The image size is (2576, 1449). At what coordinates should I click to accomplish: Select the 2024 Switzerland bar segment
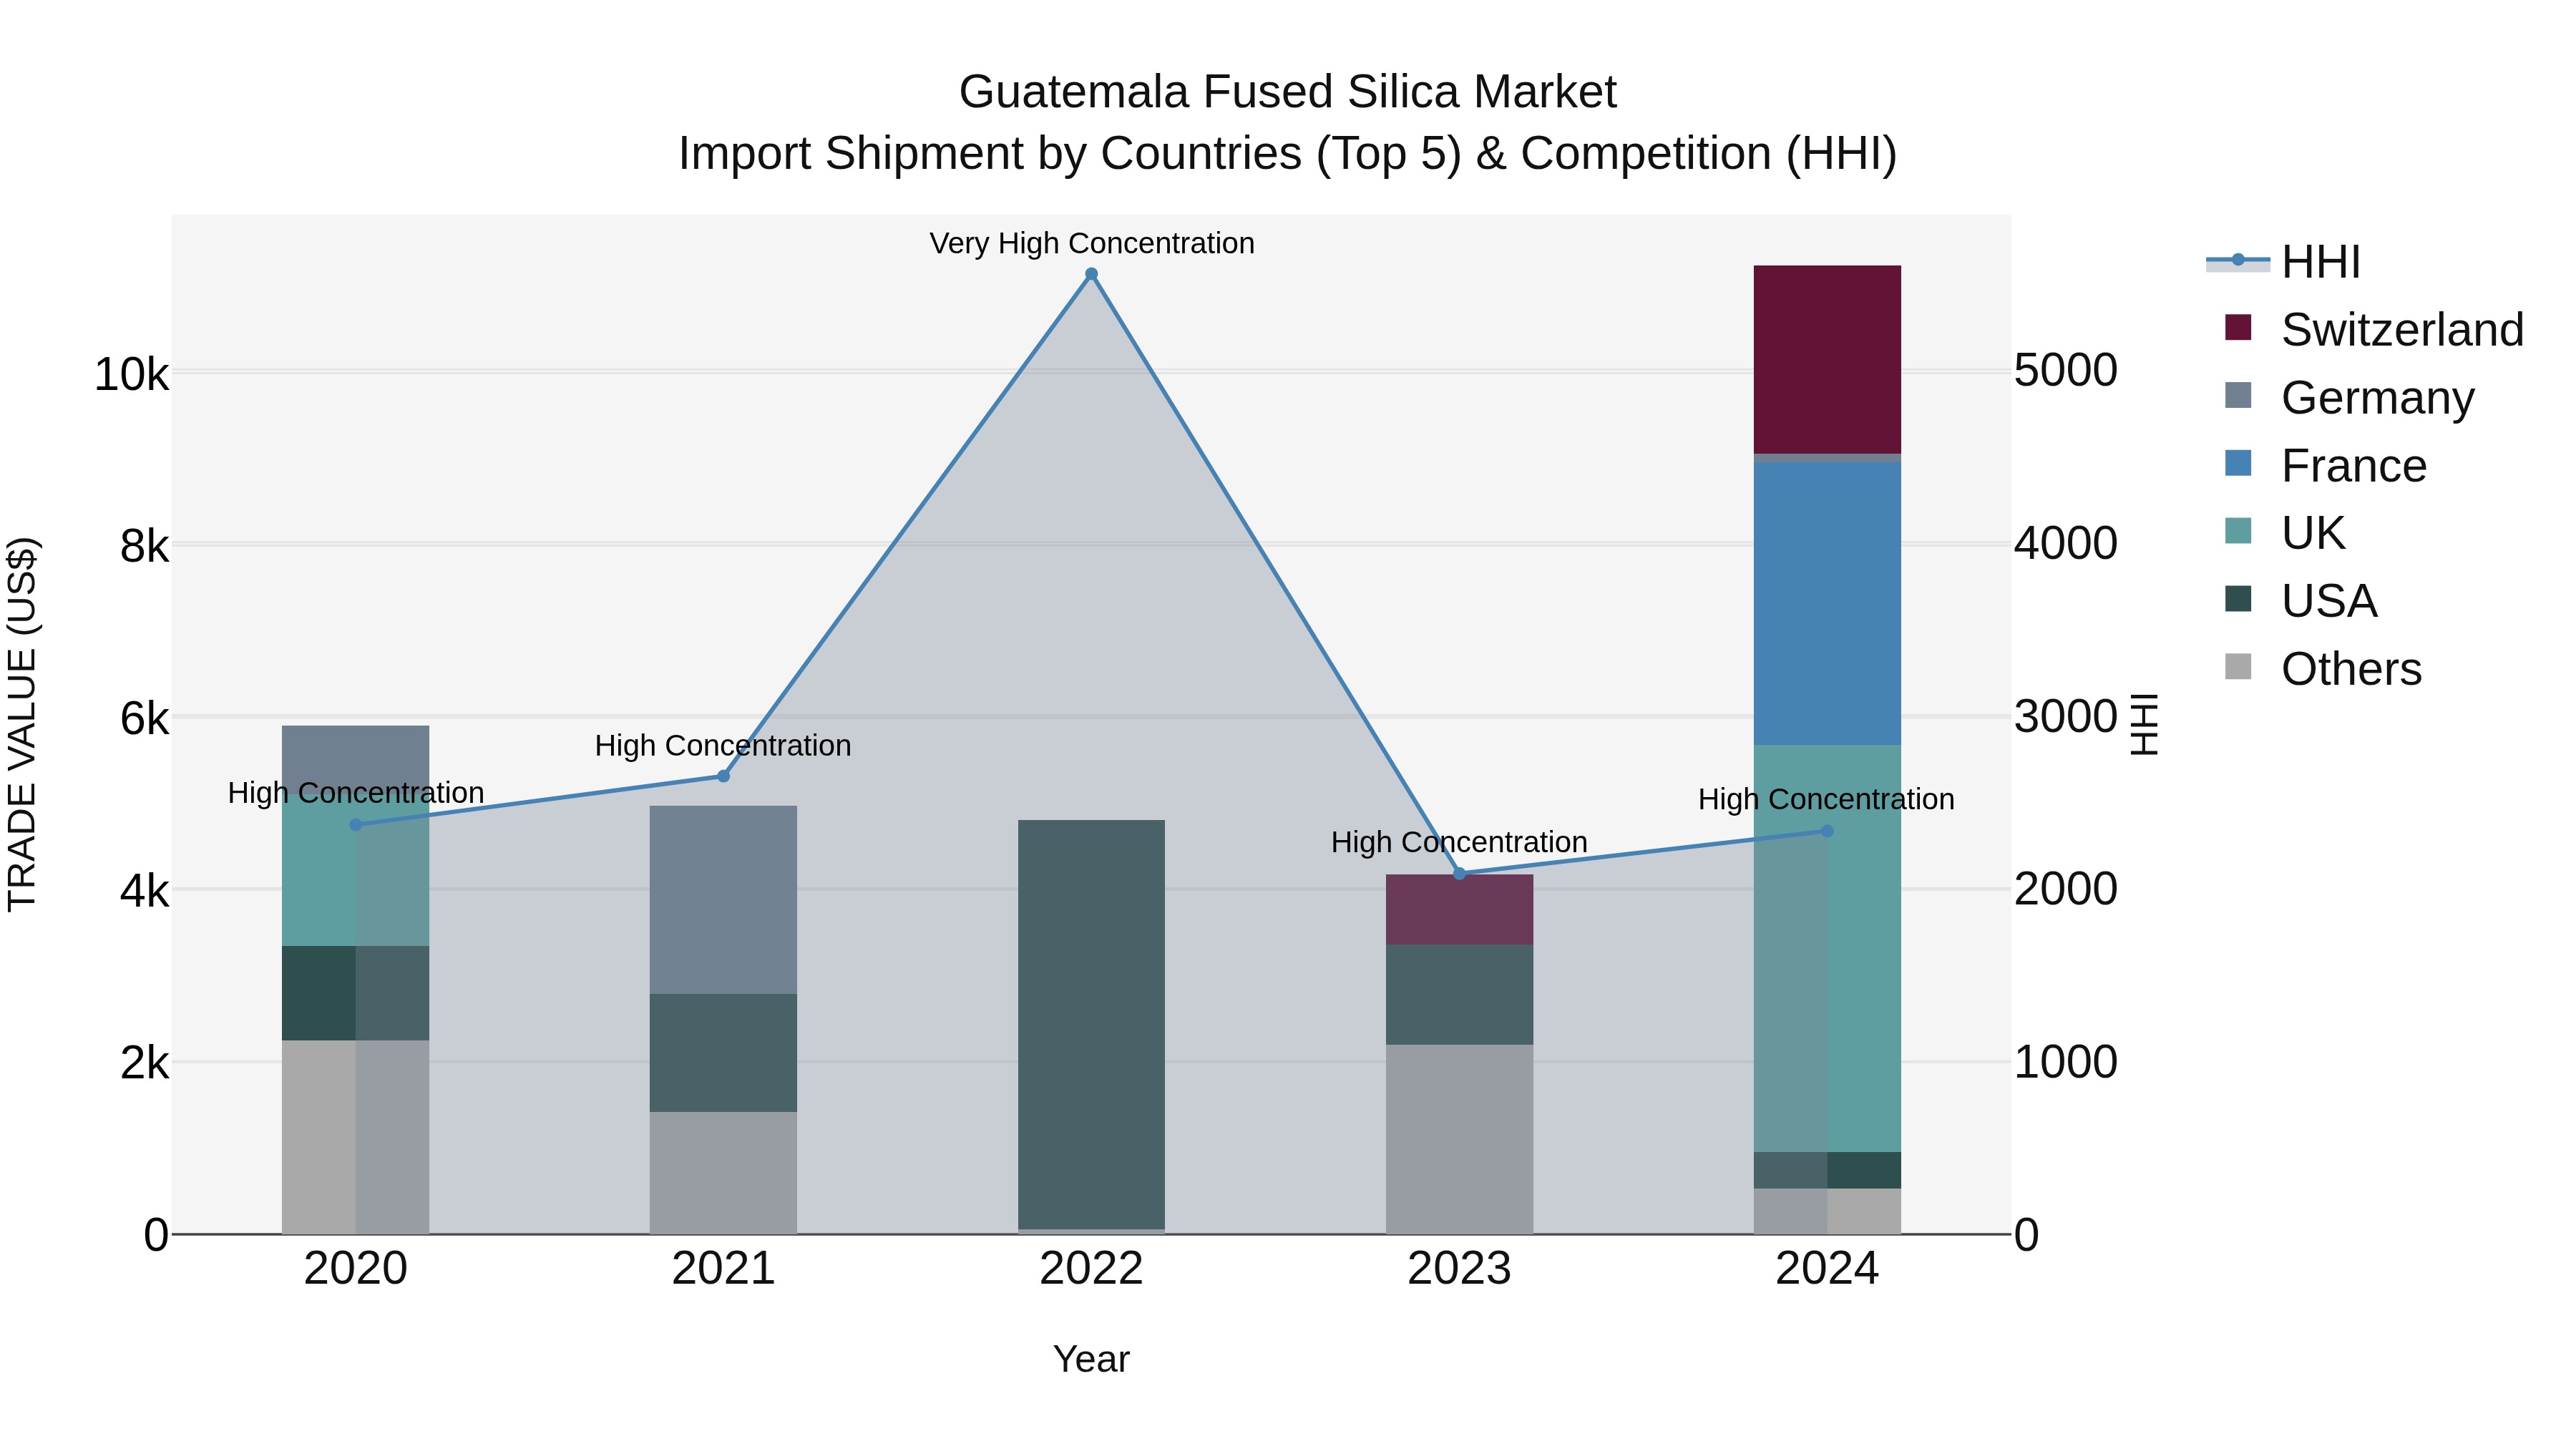click(1827, 360)
